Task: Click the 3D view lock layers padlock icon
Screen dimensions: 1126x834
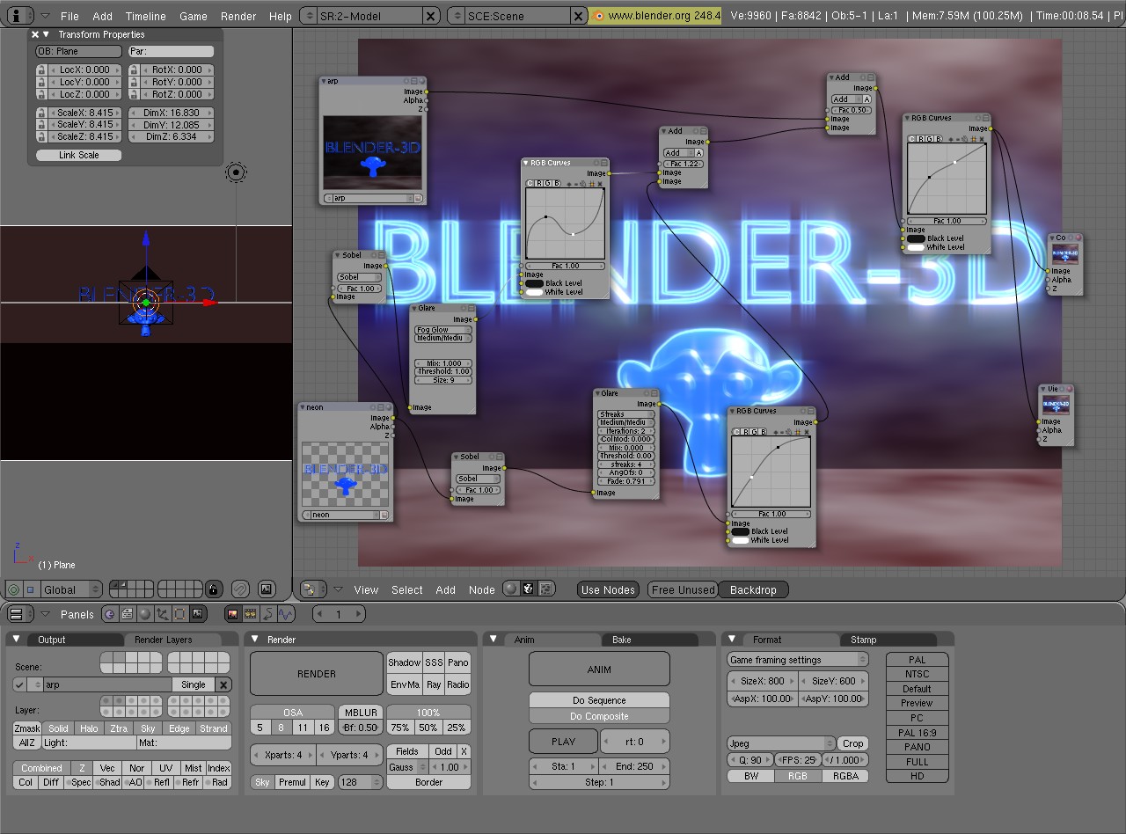Action: coord(213,589)
